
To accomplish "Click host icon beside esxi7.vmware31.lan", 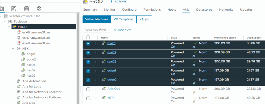I will (19, 38).
